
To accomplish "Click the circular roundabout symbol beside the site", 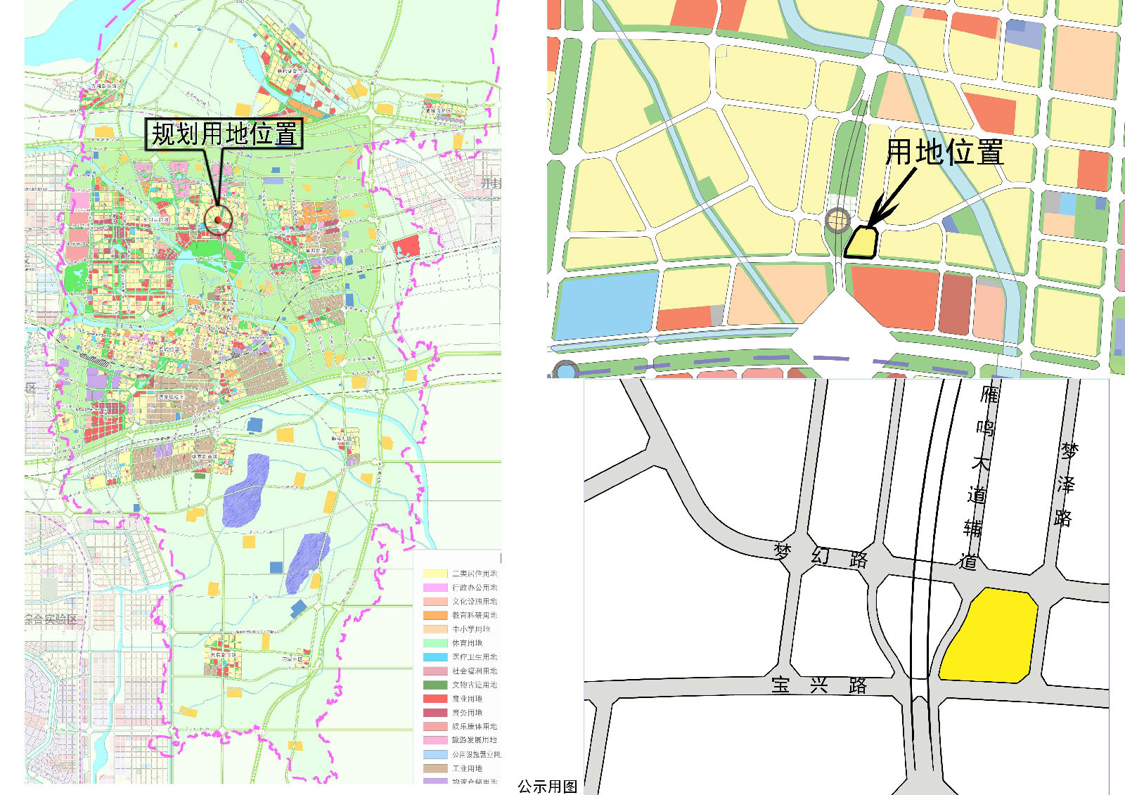I will tap(837, 221).
